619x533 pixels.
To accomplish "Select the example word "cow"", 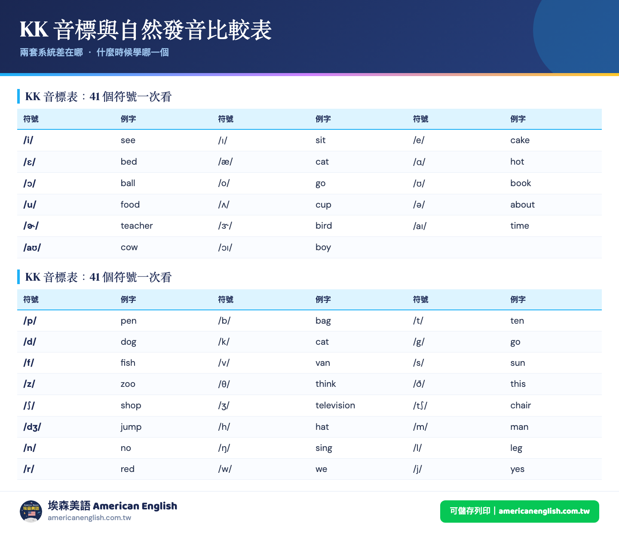I will click(129, 248).
